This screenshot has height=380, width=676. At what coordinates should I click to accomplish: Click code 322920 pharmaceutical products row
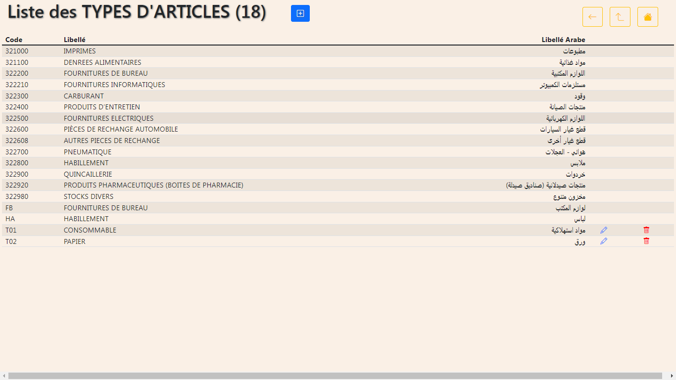point(338,186)
